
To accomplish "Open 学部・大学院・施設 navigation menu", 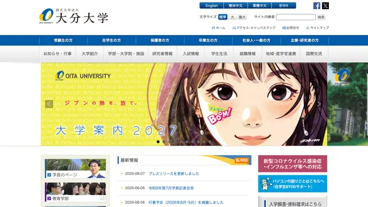I will point(126,53).
